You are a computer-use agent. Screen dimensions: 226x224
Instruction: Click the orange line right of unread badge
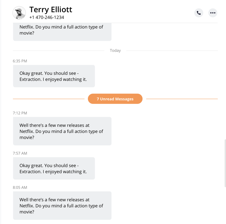coord(182,99)
